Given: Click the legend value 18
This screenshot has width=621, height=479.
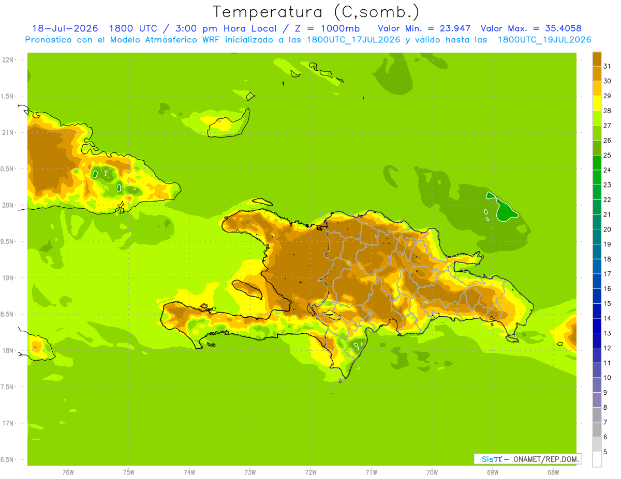Looking at the screenshot, I should pyautogui.click(x=608, y=259).
